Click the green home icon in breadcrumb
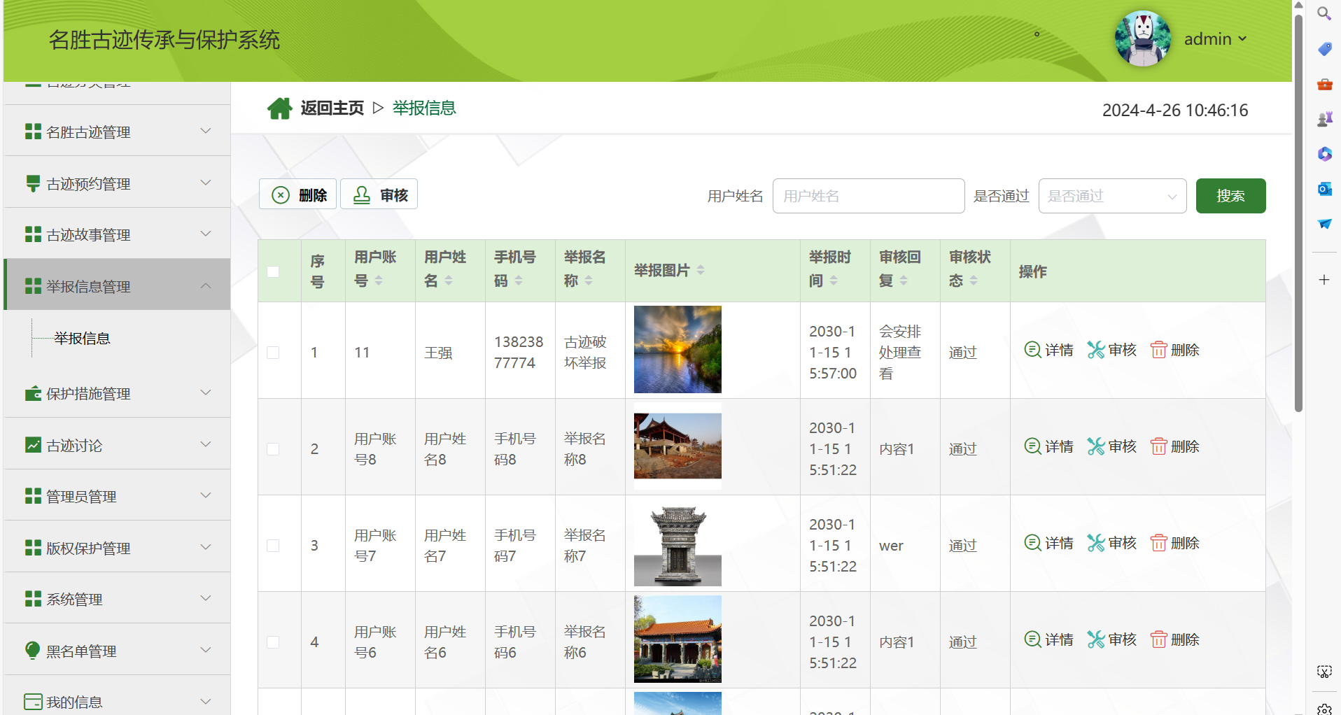The image size is (1341, 715). click(279, 108)
